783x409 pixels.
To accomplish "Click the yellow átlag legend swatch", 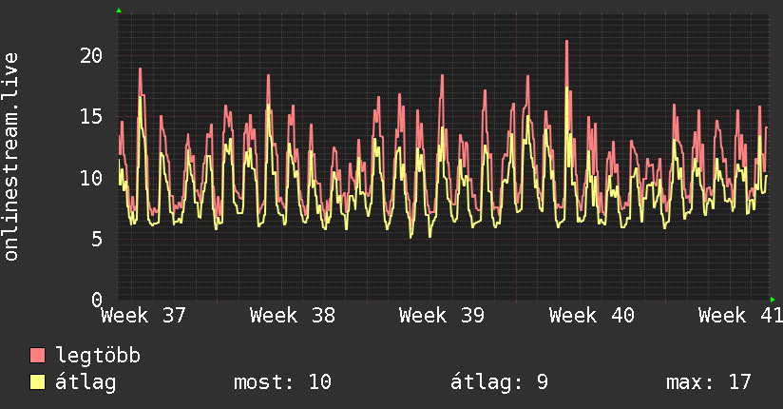I will (37, 381).
